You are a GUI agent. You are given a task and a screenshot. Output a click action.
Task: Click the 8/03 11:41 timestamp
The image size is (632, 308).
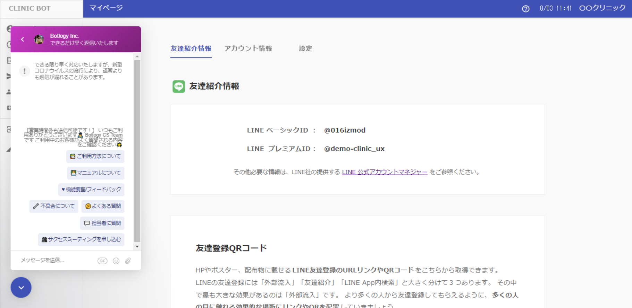click(556, 8)
